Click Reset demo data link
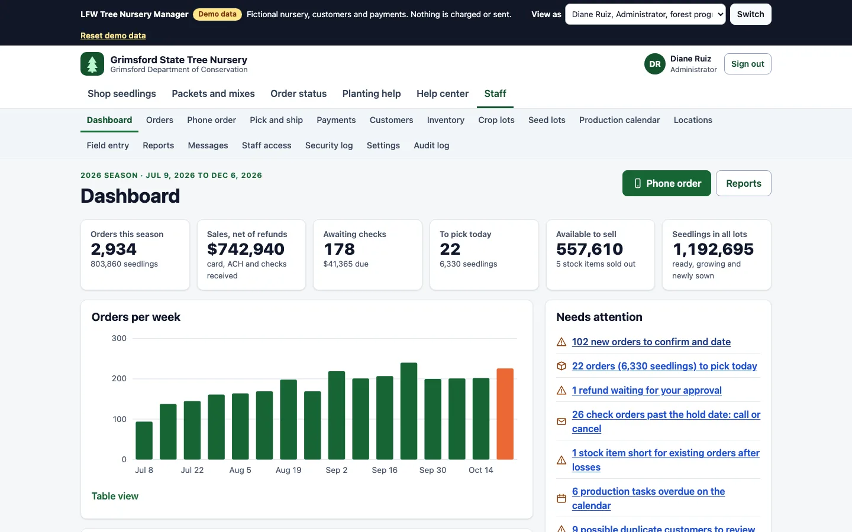This screenshot has height=532, width=852. click(x=113, y=35)
